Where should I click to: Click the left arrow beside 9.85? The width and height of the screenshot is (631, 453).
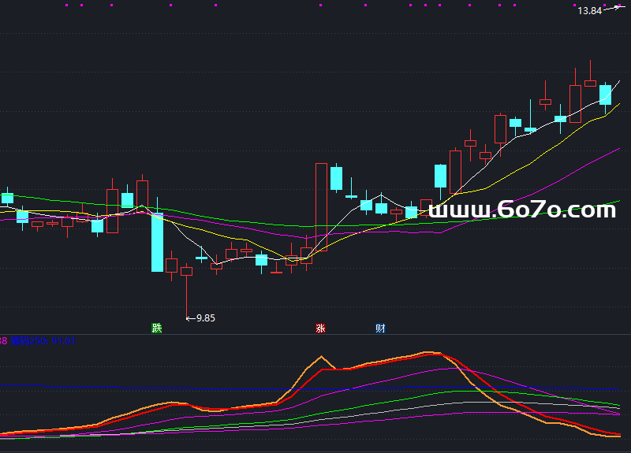point(189,318)
